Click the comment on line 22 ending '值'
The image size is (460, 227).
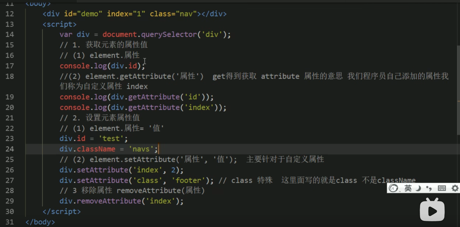(x=112, y=128)
